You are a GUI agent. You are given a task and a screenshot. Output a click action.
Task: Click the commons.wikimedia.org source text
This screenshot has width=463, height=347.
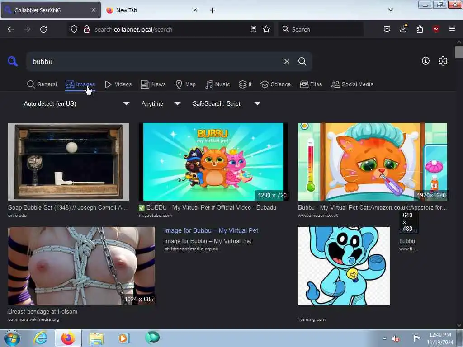[x=33, y=319]
